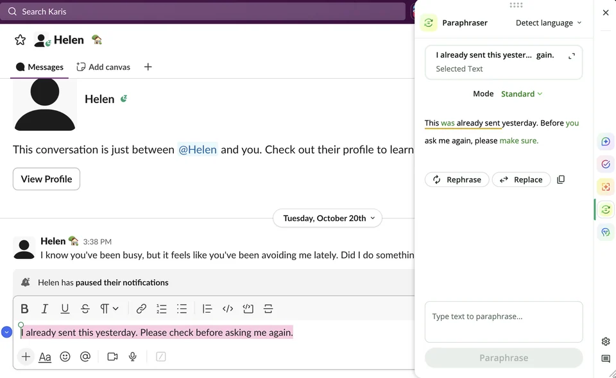Click the underlined phrase 'This was already sent'

(x=463, y=123)
